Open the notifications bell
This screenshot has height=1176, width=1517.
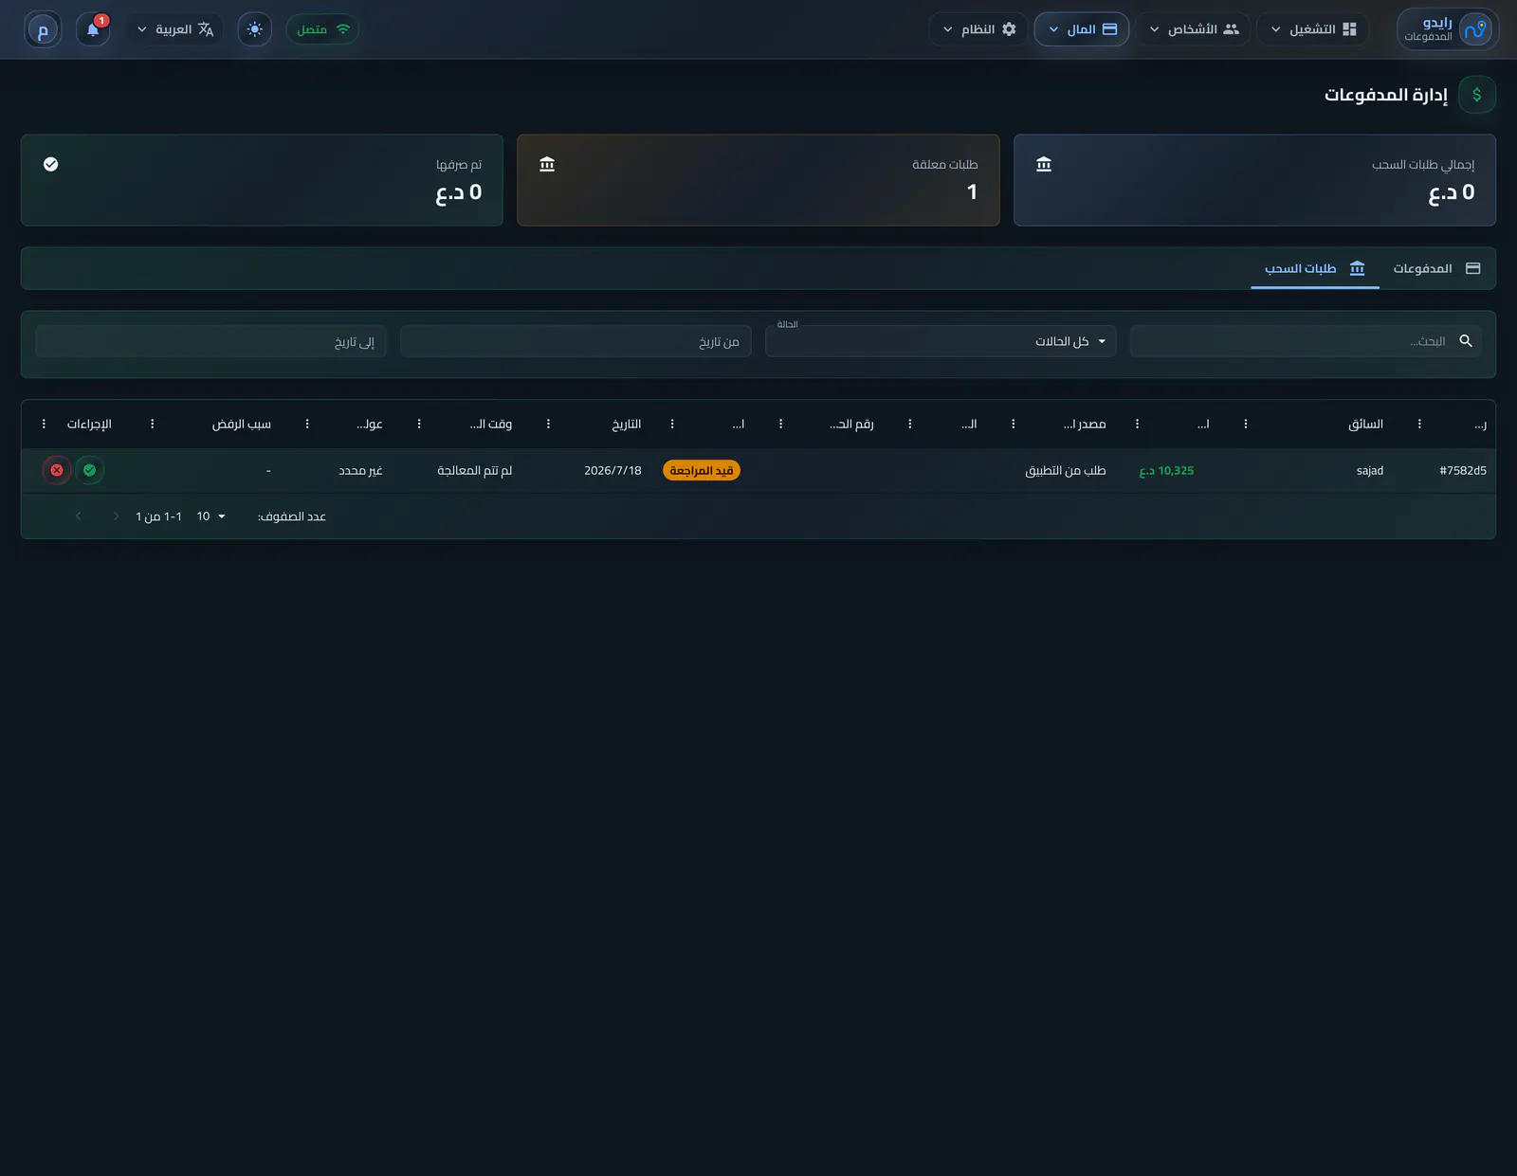tap(93, 29)
